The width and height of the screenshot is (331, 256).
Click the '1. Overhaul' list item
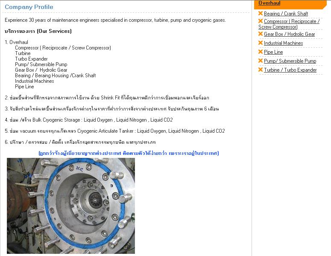pos(16,42)
